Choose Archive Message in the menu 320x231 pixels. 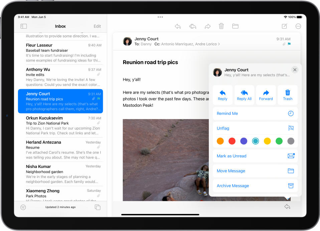point(255,186)
